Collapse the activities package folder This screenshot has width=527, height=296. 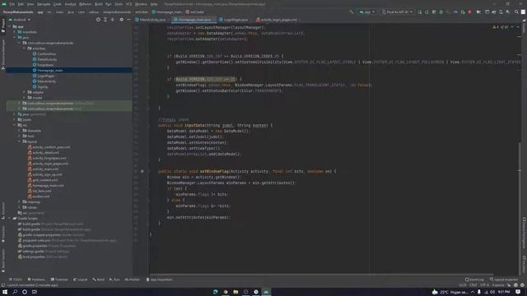click(25, 49)
